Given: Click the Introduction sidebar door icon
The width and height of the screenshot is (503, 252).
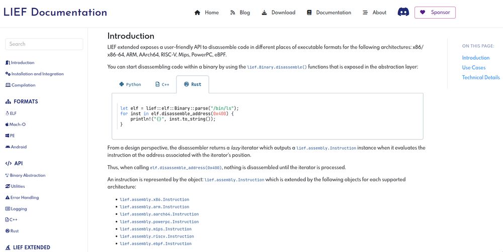Looking at the screenshot, I should (x=8, y=62).
